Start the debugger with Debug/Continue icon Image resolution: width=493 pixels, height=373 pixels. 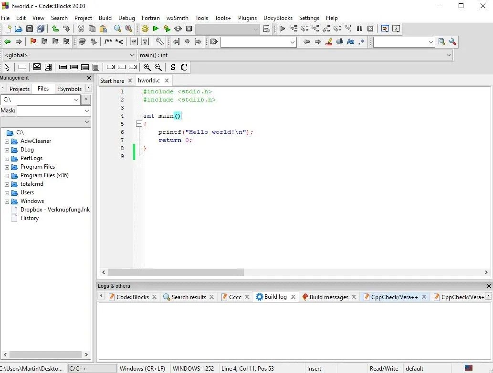(282, 29)
